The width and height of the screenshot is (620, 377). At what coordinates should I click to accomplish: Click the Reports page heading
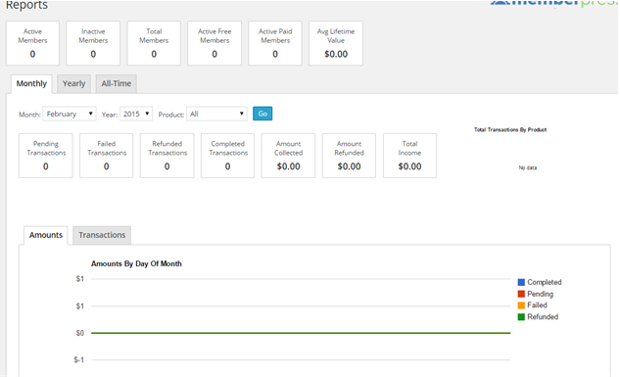(x=26, y=6)
